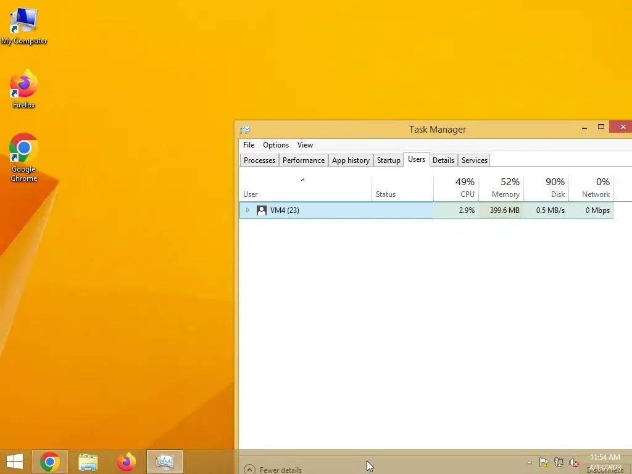Switch to the Processes tab
The width and height of the screenshot is (632, 474).
point(259,160)
